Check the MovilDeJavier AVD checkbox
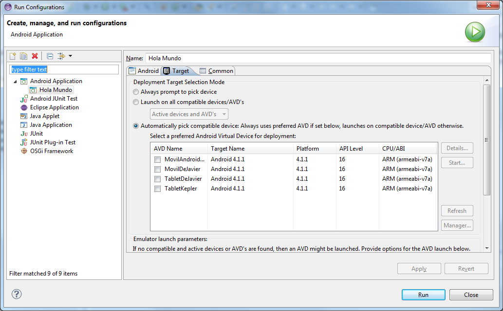 (x=157, y=169)
